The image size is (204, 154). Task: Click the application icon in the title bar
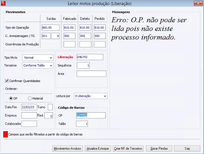coord(3,3)
